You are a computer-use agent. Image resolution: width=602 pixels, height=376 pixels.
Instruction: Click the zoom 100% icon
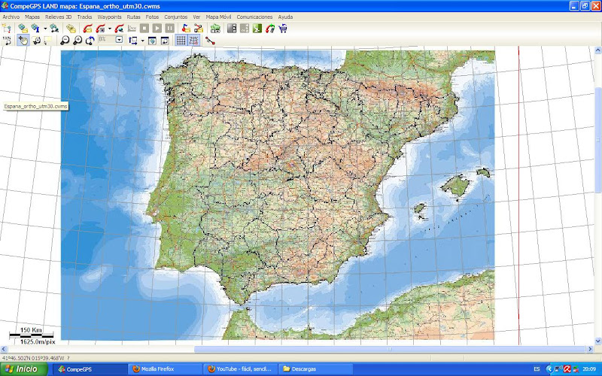[7, 40]
